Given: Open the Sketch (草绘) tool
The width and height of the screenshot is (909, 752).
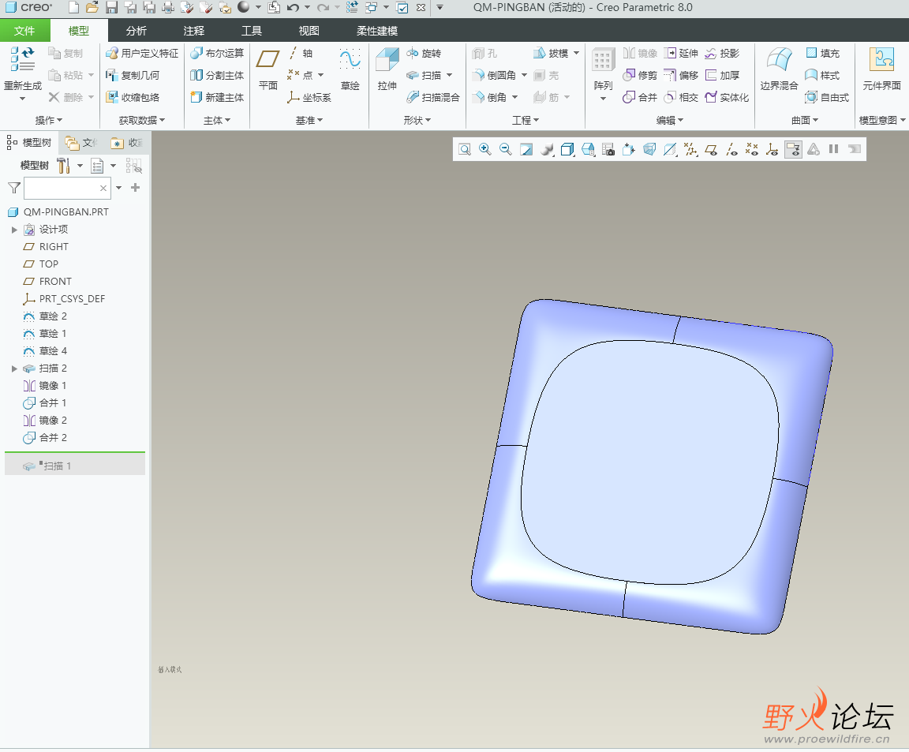Looking at the screenshot, I should (350, 69).
